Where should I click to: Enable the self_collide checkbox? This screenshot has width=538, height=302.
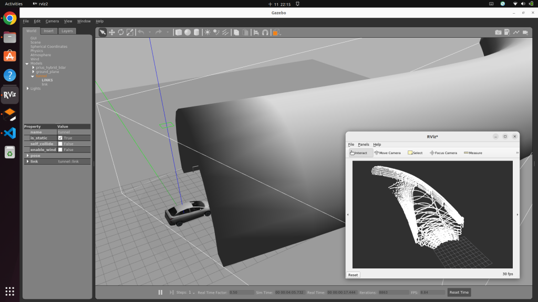[60, 144]
